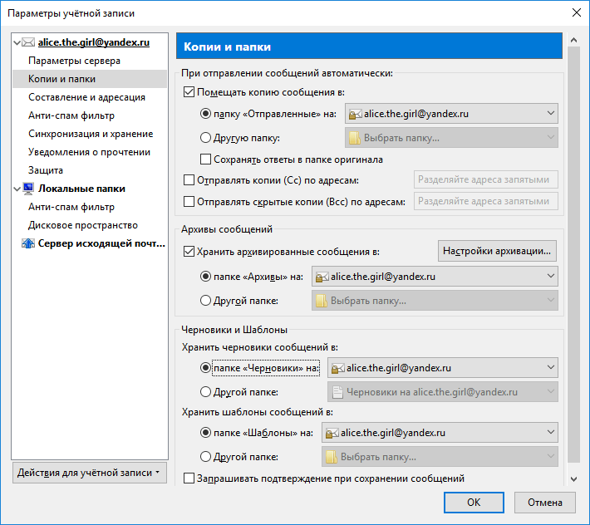This screenshot has height=525, width=590.
Task: Open 'Действия для учётной записи' dropdown menu
Action: point(90,473)
